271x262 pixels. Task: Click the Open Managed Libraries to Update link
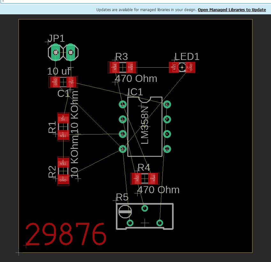pyautogui.click(x=232, y=10)
